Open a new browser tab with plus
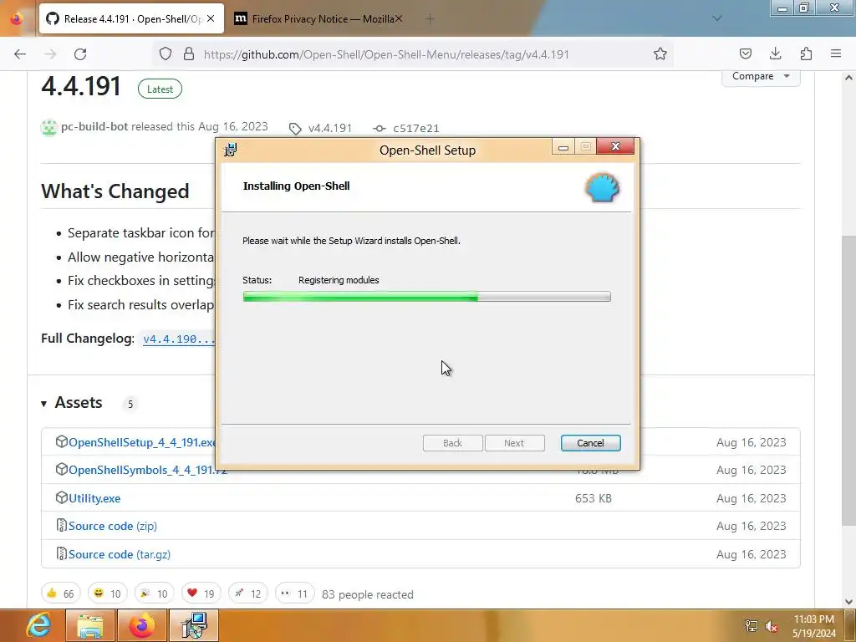This screenshot has height=642, width=856. 430,19
